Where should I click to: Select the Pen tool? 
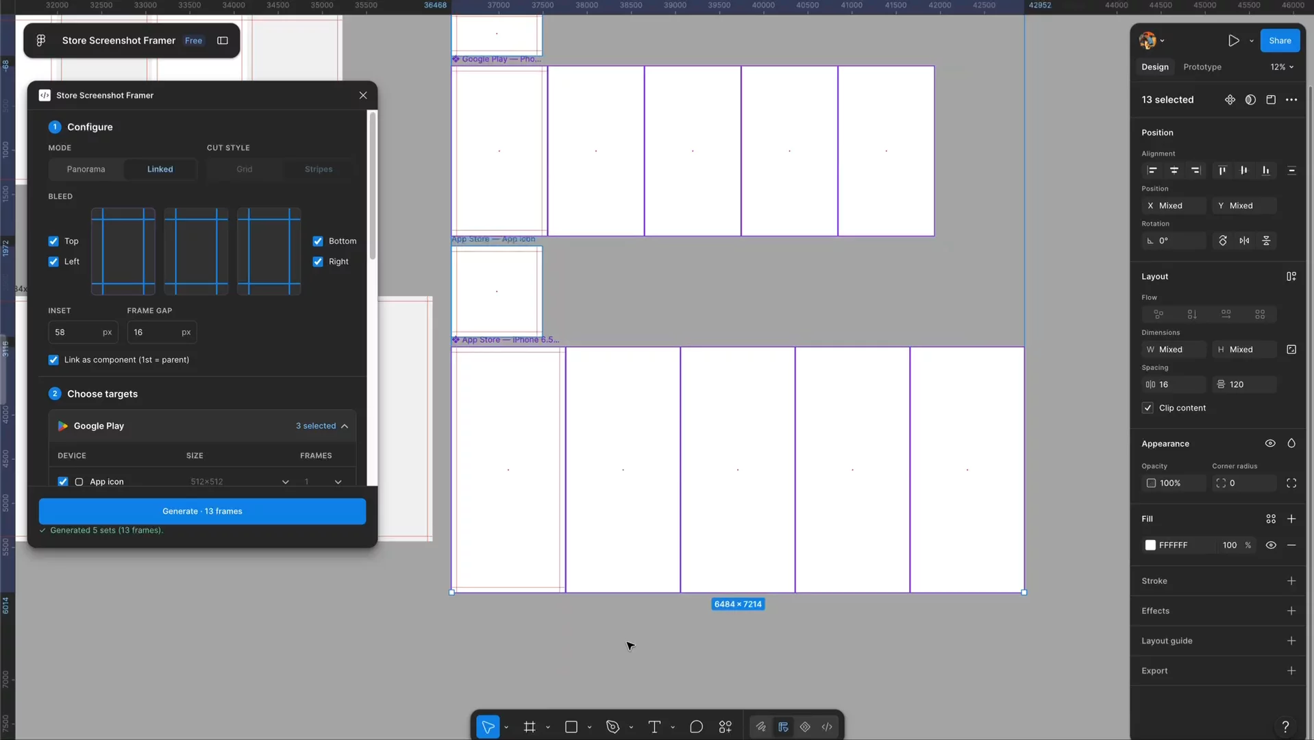tap(613, 726)
